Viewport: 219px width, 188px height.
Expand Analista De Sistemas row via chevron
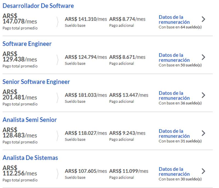[203, 171]
